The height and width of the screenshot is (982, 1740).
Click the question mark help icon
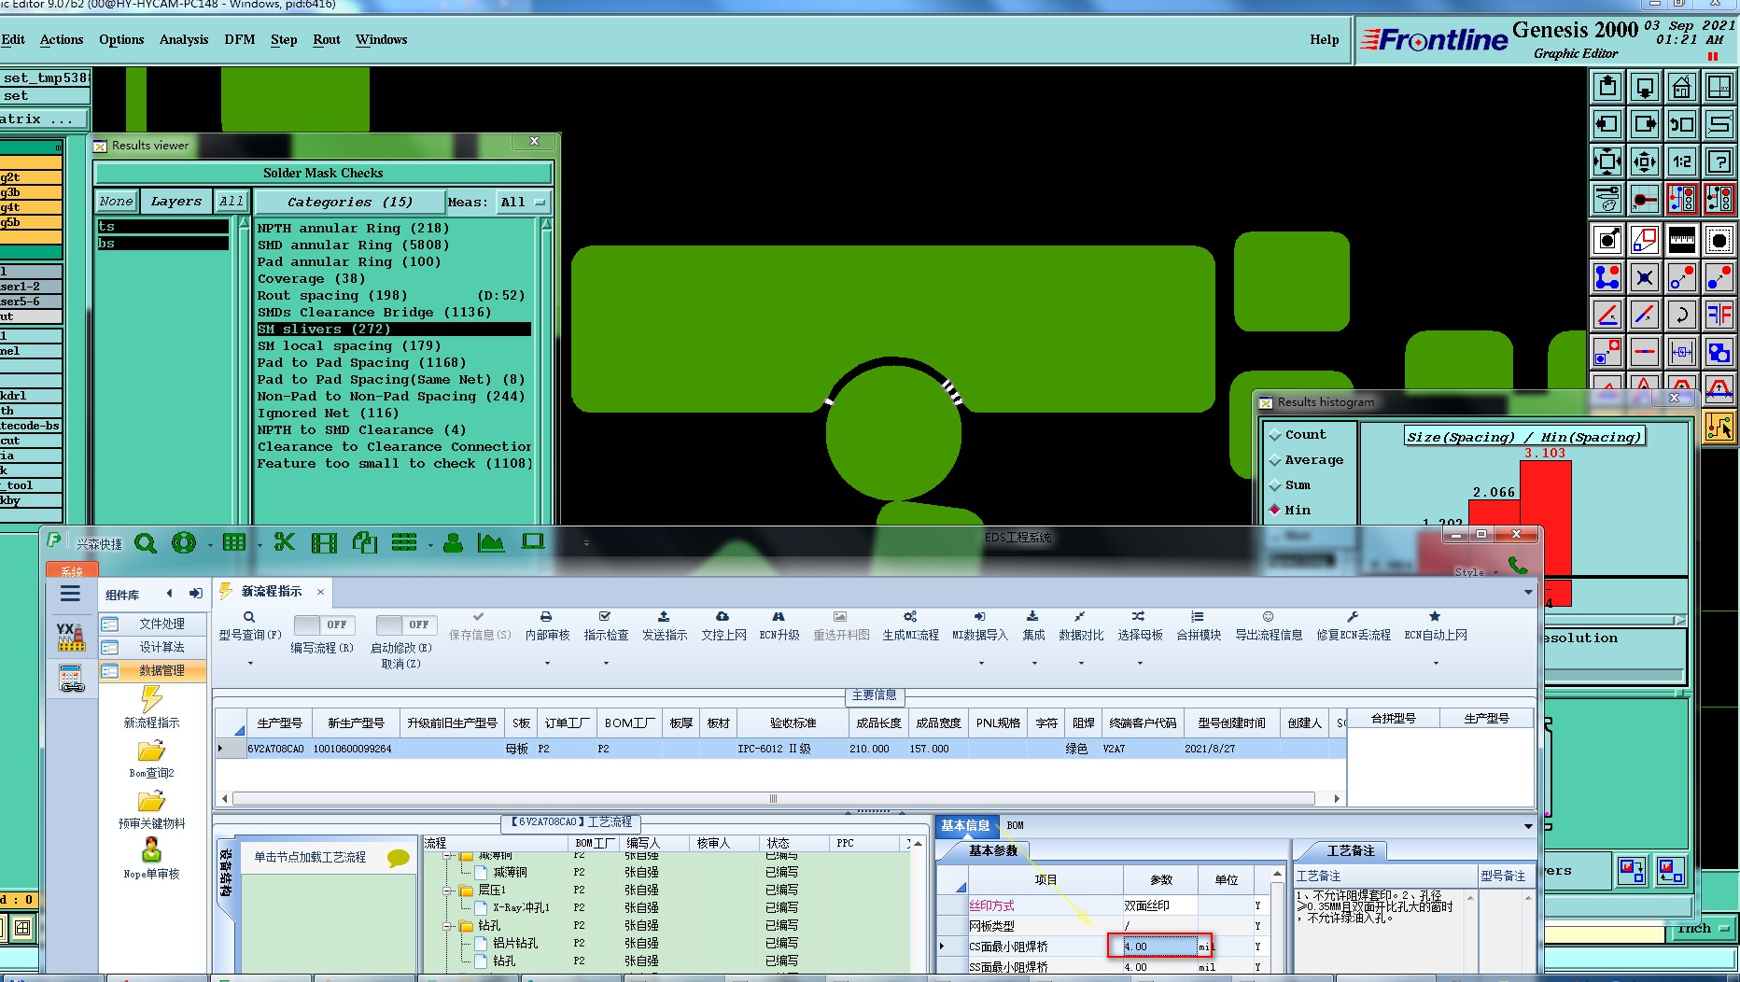pos(1719,161)
